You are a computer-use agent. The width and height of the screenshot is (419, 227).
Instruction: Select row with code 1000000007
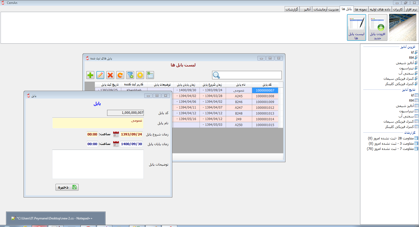[x=265, y=90]
